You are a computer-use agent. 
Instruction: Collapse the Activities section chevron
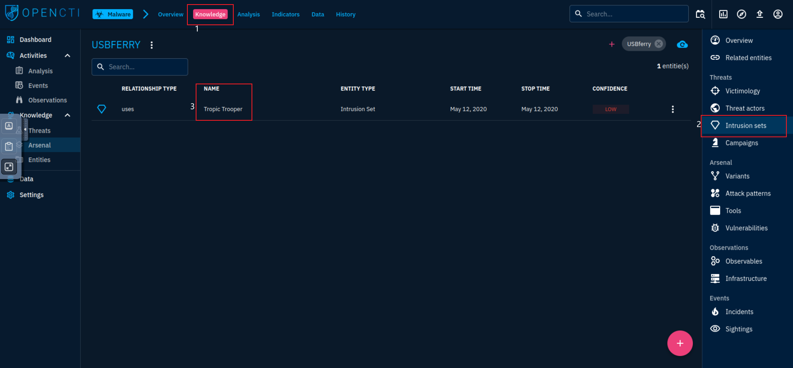67,55
